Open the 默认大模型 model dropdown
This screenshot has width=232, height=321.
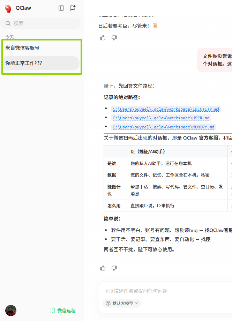pyautogui.click(x=122, y=303)
